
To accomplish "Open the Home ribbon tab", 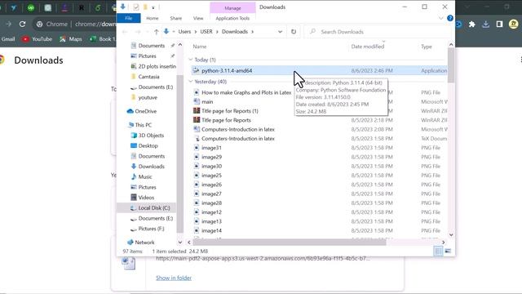I will (x=153, y=18).
